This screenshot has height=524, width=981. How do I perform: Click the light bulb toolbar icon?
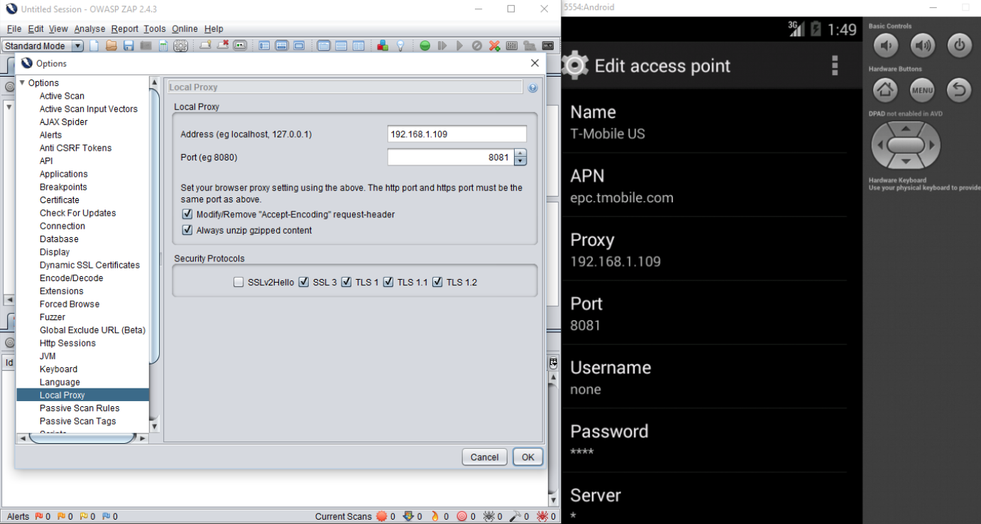[x=400, y=45]
